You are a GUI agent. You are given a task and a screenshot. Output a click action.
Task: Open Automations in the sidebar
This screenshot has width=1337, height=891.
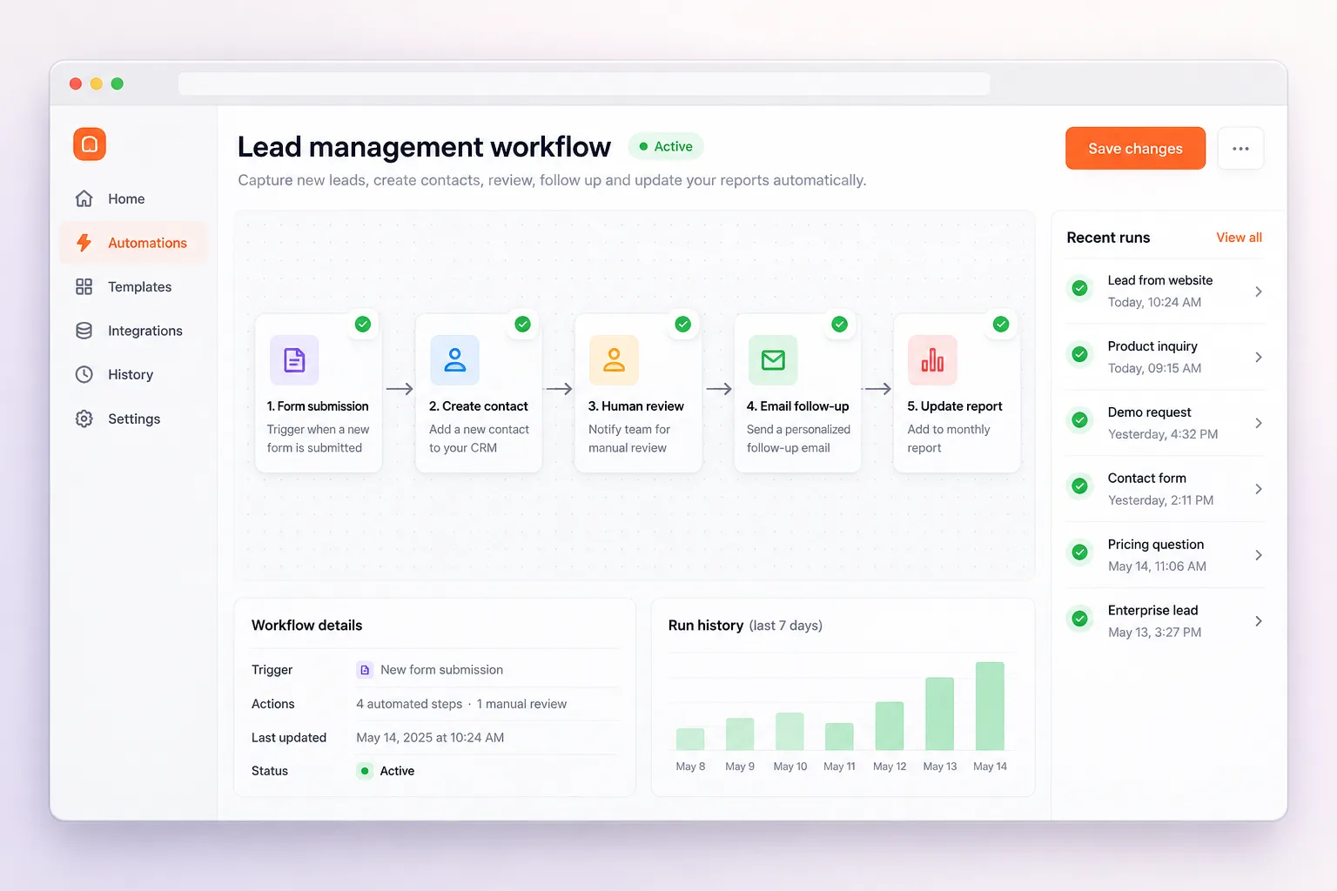coord(134,243)
